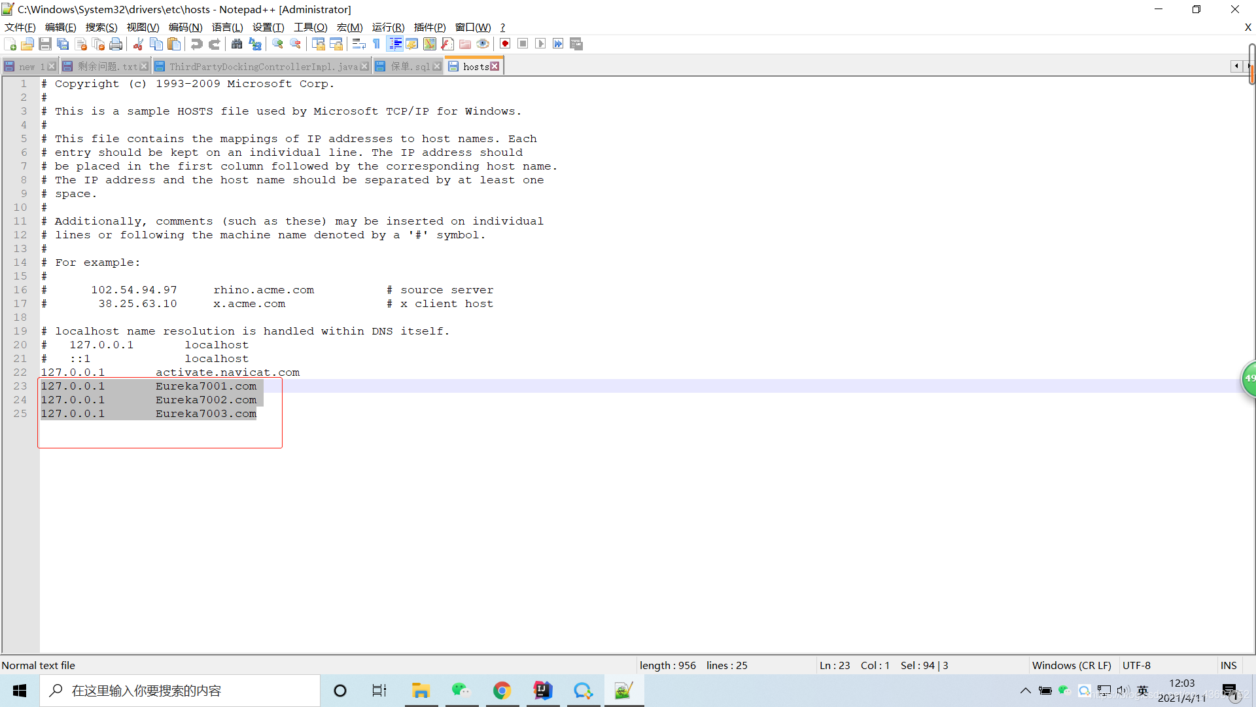Screen dimensions: 1256x707
Task: Show hidden system tray icons chevron
Action: click(1025, 691)
